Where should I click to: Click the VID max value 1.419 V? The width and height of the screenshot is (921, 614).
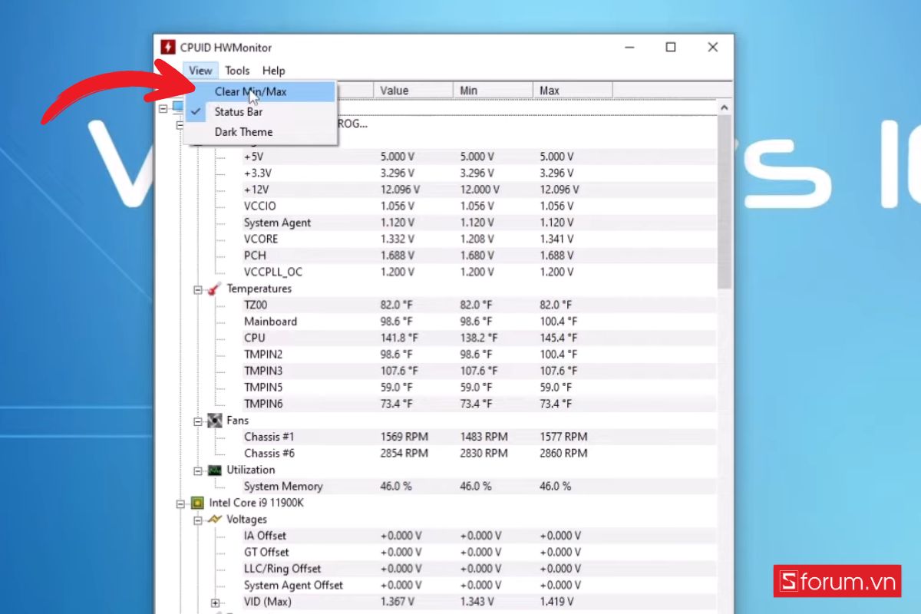coord(557,602)
